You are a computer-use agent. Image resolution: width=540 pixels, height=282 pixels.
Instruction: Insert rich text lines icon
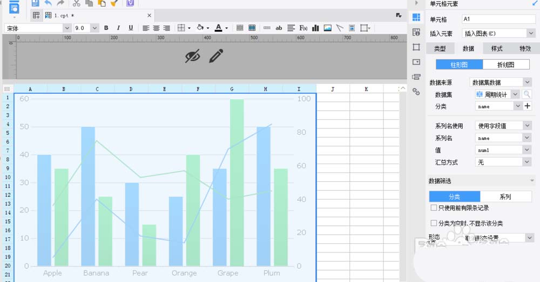291,28
